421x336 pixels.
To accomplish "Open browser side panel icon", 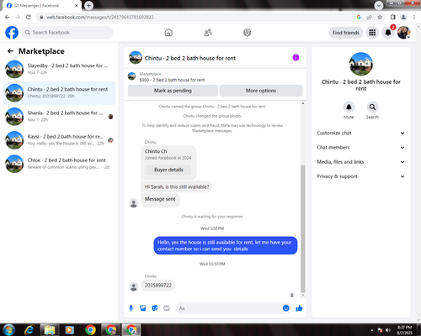I will [x=393, y=17].
